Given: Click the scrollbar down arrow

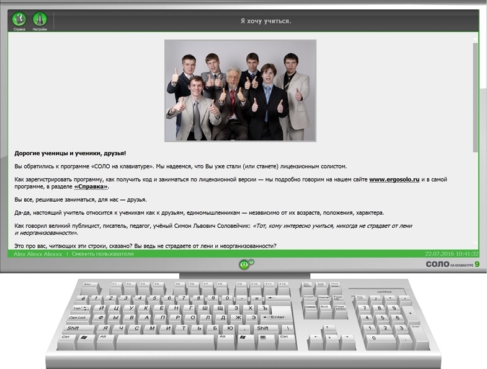Looking at the screenshot, I should click(475, 244).
